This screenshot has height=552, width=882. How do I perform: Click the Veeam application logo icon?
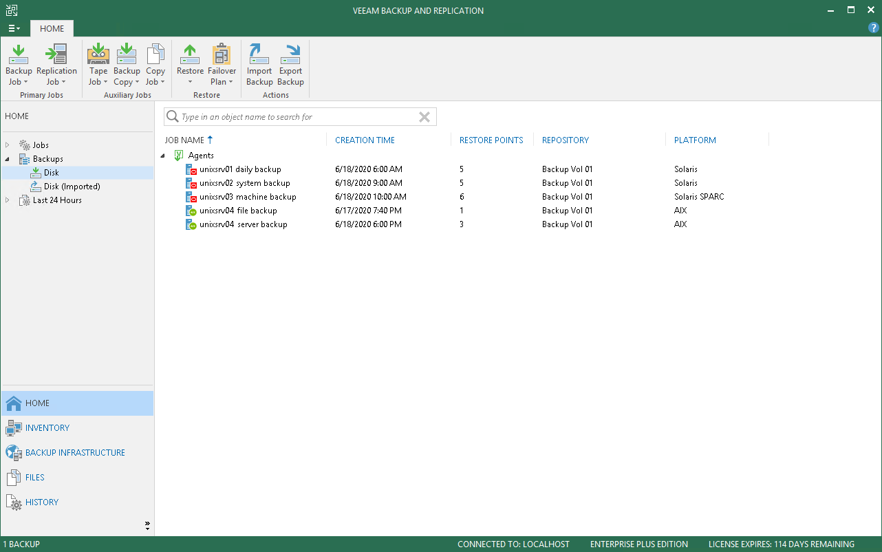[x=11, y=10]
